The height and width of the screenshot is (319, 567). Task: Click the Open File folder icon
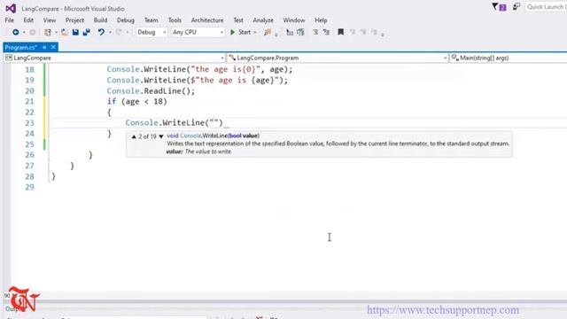(x=65, y=32)
